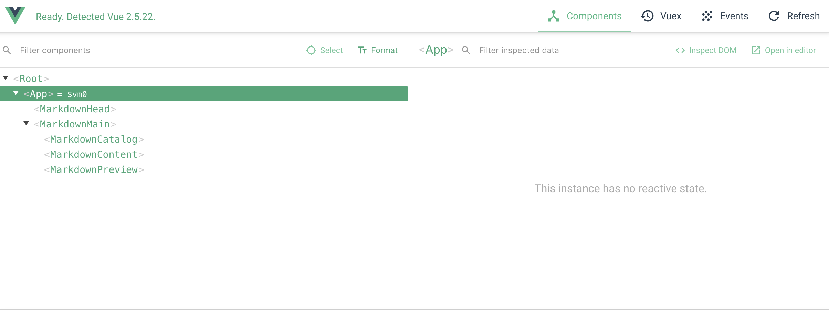Click the Vuex history clock icon
The height and width of the screenshot is (310, 829).
pos(647,16)
